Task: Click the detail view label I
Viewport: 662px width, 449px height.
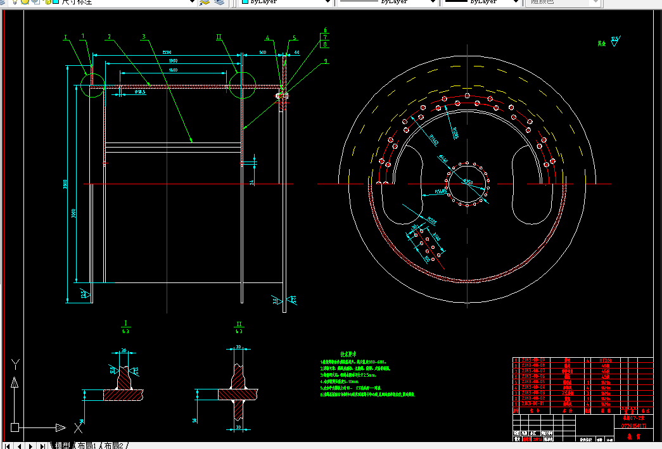Action: (x=125, y=323)
